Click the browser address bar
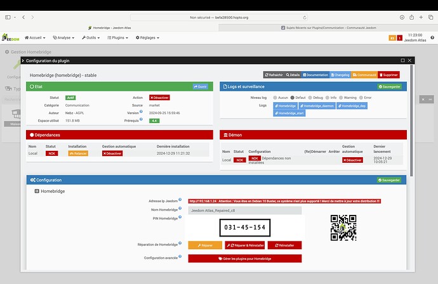Image resolution: width=438 pixels, height=284 pixels. tap(219, 18)
